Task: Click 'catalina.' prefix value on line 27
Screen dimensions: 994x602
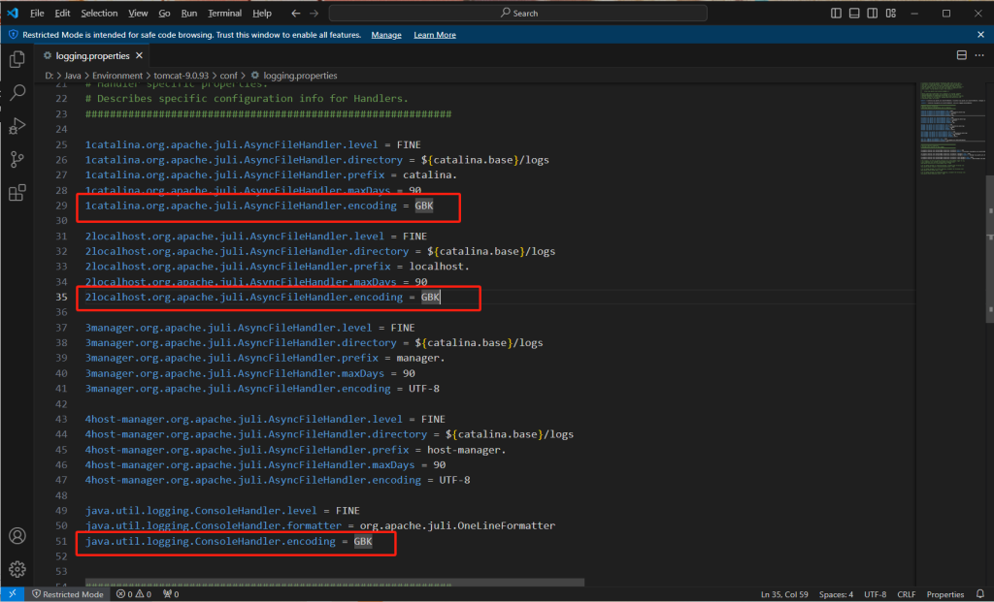Action: [x=430, y=175]
